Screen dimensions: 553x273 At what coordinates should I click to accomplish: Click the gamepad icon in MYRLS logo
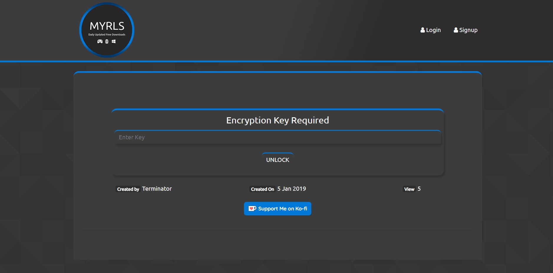[x=100, y=41]
